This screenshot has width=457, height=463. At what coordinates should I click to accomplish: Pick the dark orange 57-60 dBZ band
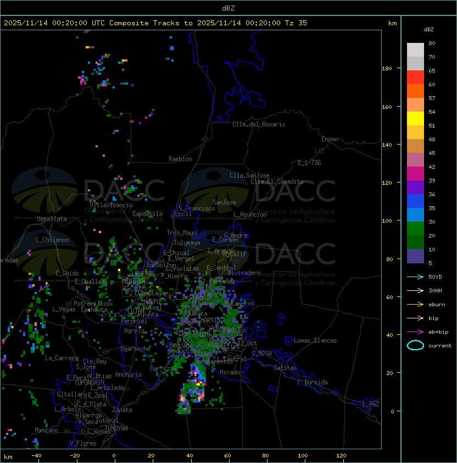point(415,91)
